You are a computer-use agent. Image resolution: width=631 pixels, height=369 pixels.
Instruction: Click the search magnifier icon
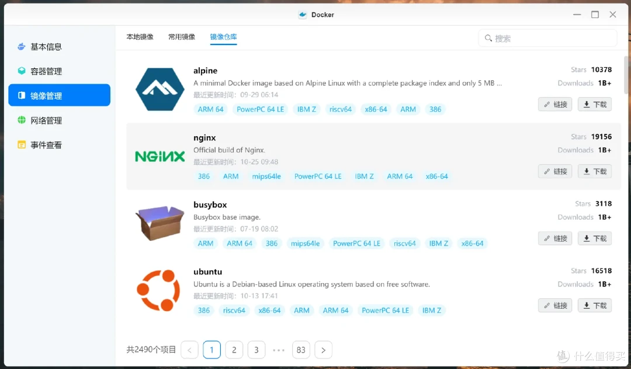[488, 38]
